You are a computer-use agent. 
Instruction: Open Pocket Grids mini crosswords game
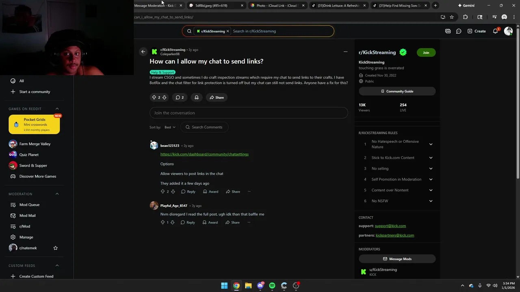pyautogui.click(x=34, y=124)
